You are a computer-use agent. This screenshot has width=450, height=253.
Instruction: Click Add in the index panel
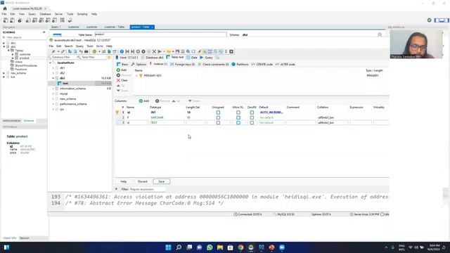pyautogui.click(x=122, y=70)
